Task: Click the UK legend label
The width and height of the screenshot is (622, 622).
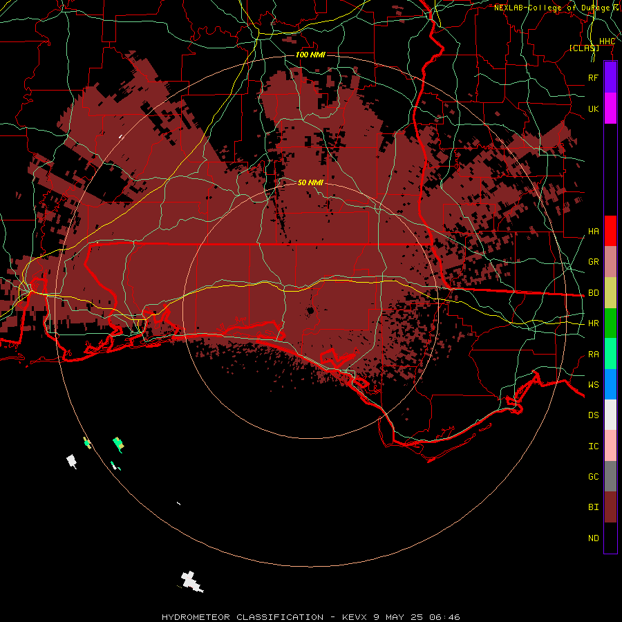Action: point(594,109)
